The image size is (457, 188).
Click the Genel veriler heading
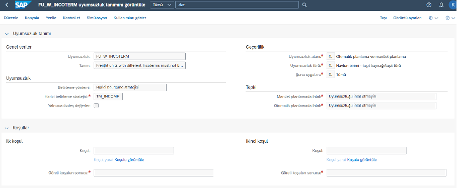[19, 47]
